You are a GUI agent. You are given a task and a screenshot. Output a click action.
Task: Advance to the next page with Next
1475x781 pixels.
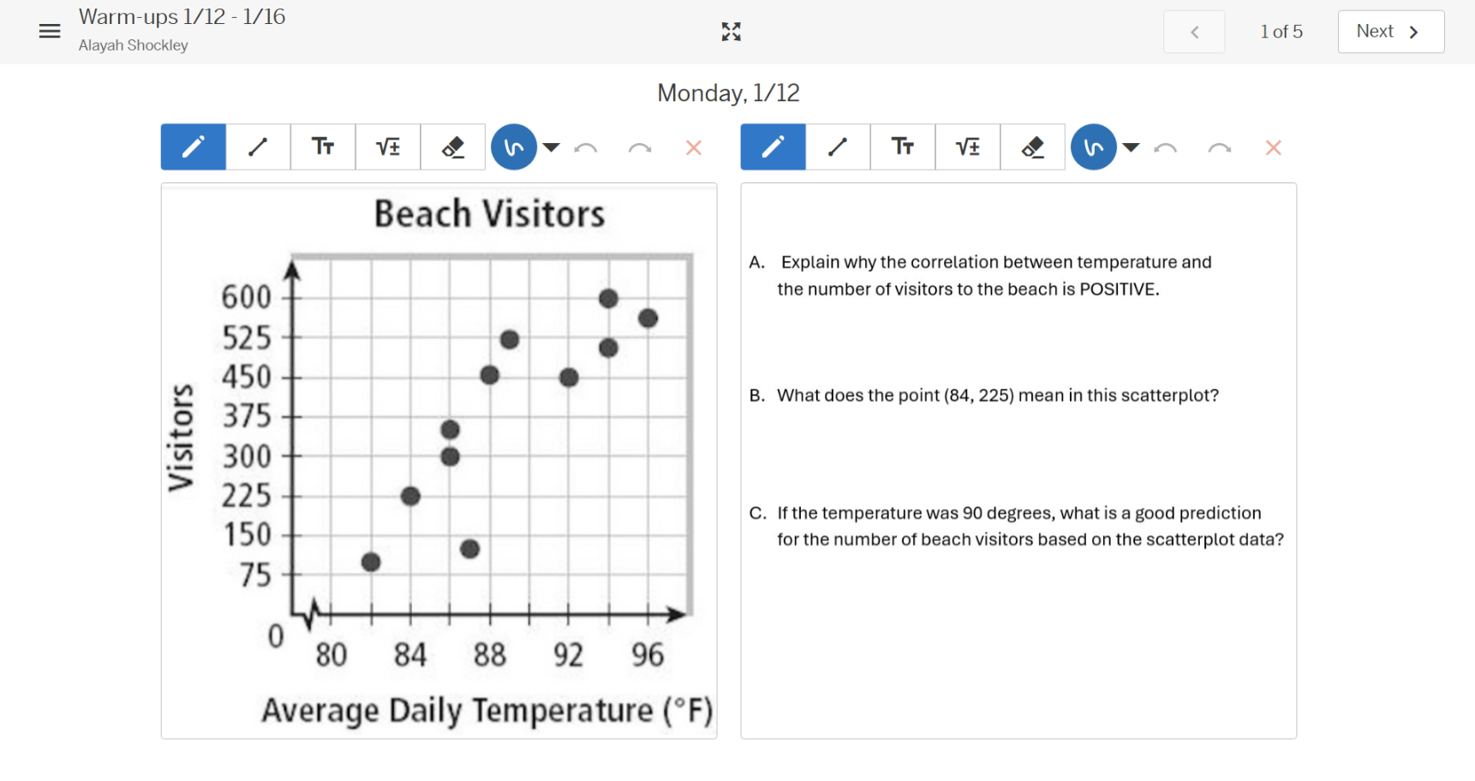[x=1389, y=31]
